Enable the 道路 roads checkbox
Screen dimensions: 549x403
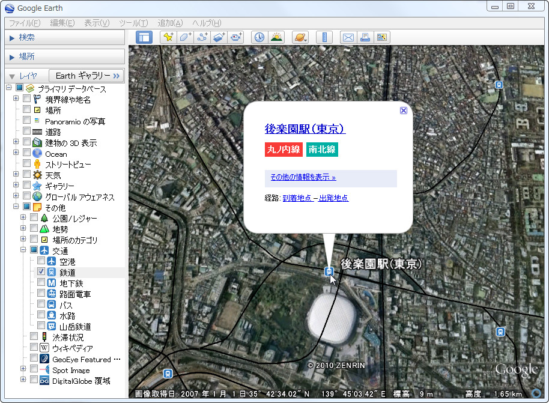tap(26, 131)
